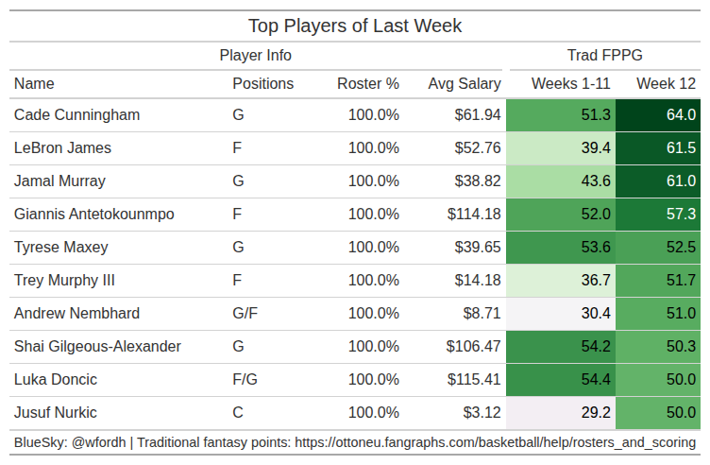The width and height of the screenshot is (710, 465).
Task: Click Jusuf Nurkic's pale 29.2 cell
Action: pyautogui.click(x=562, y=413)
